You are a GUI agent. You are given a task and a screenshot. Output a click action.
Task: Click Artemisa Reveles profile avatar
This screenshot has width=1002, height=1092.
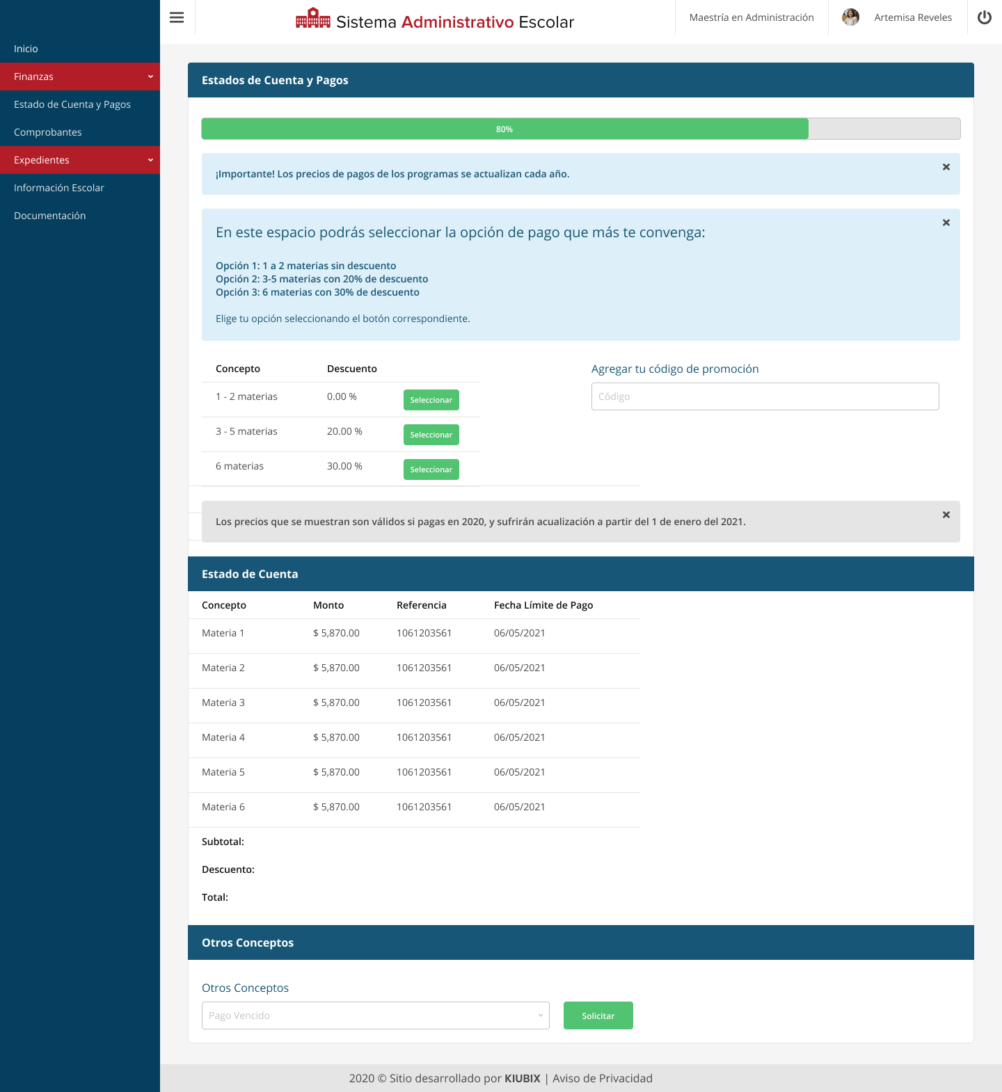tap(850, 17)
